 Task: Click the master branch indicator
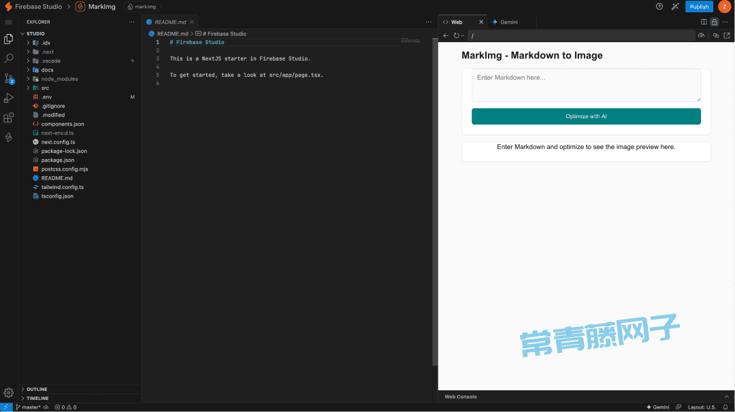click(28, 407)
